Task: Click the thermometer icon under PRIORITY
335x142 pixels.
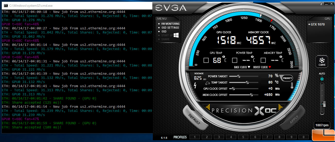Action: pos(292,86)
